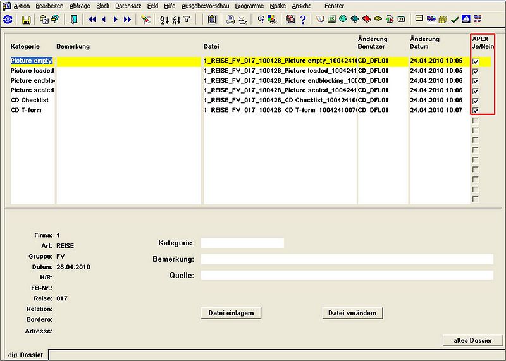Jump to first record with double-left arrows
This screenshot has width=506, height=361.
coord(92,20)
